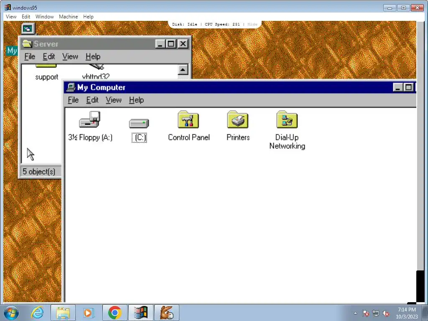The width and height of the screenshot is (428, 321).
Task: Open Edit menu in Server window
Action: [49, 56]
